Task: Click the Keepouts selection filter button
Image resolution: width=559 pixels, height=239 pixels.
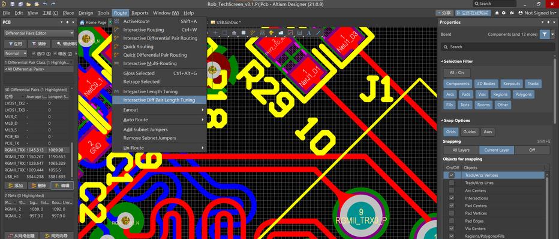Action: tap(512, 84)
